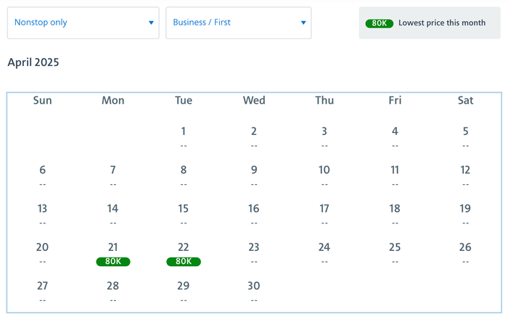Click the date April 6
Image resolution: width=508 pixels, height=314 pixels.
[x=42, y=170]
